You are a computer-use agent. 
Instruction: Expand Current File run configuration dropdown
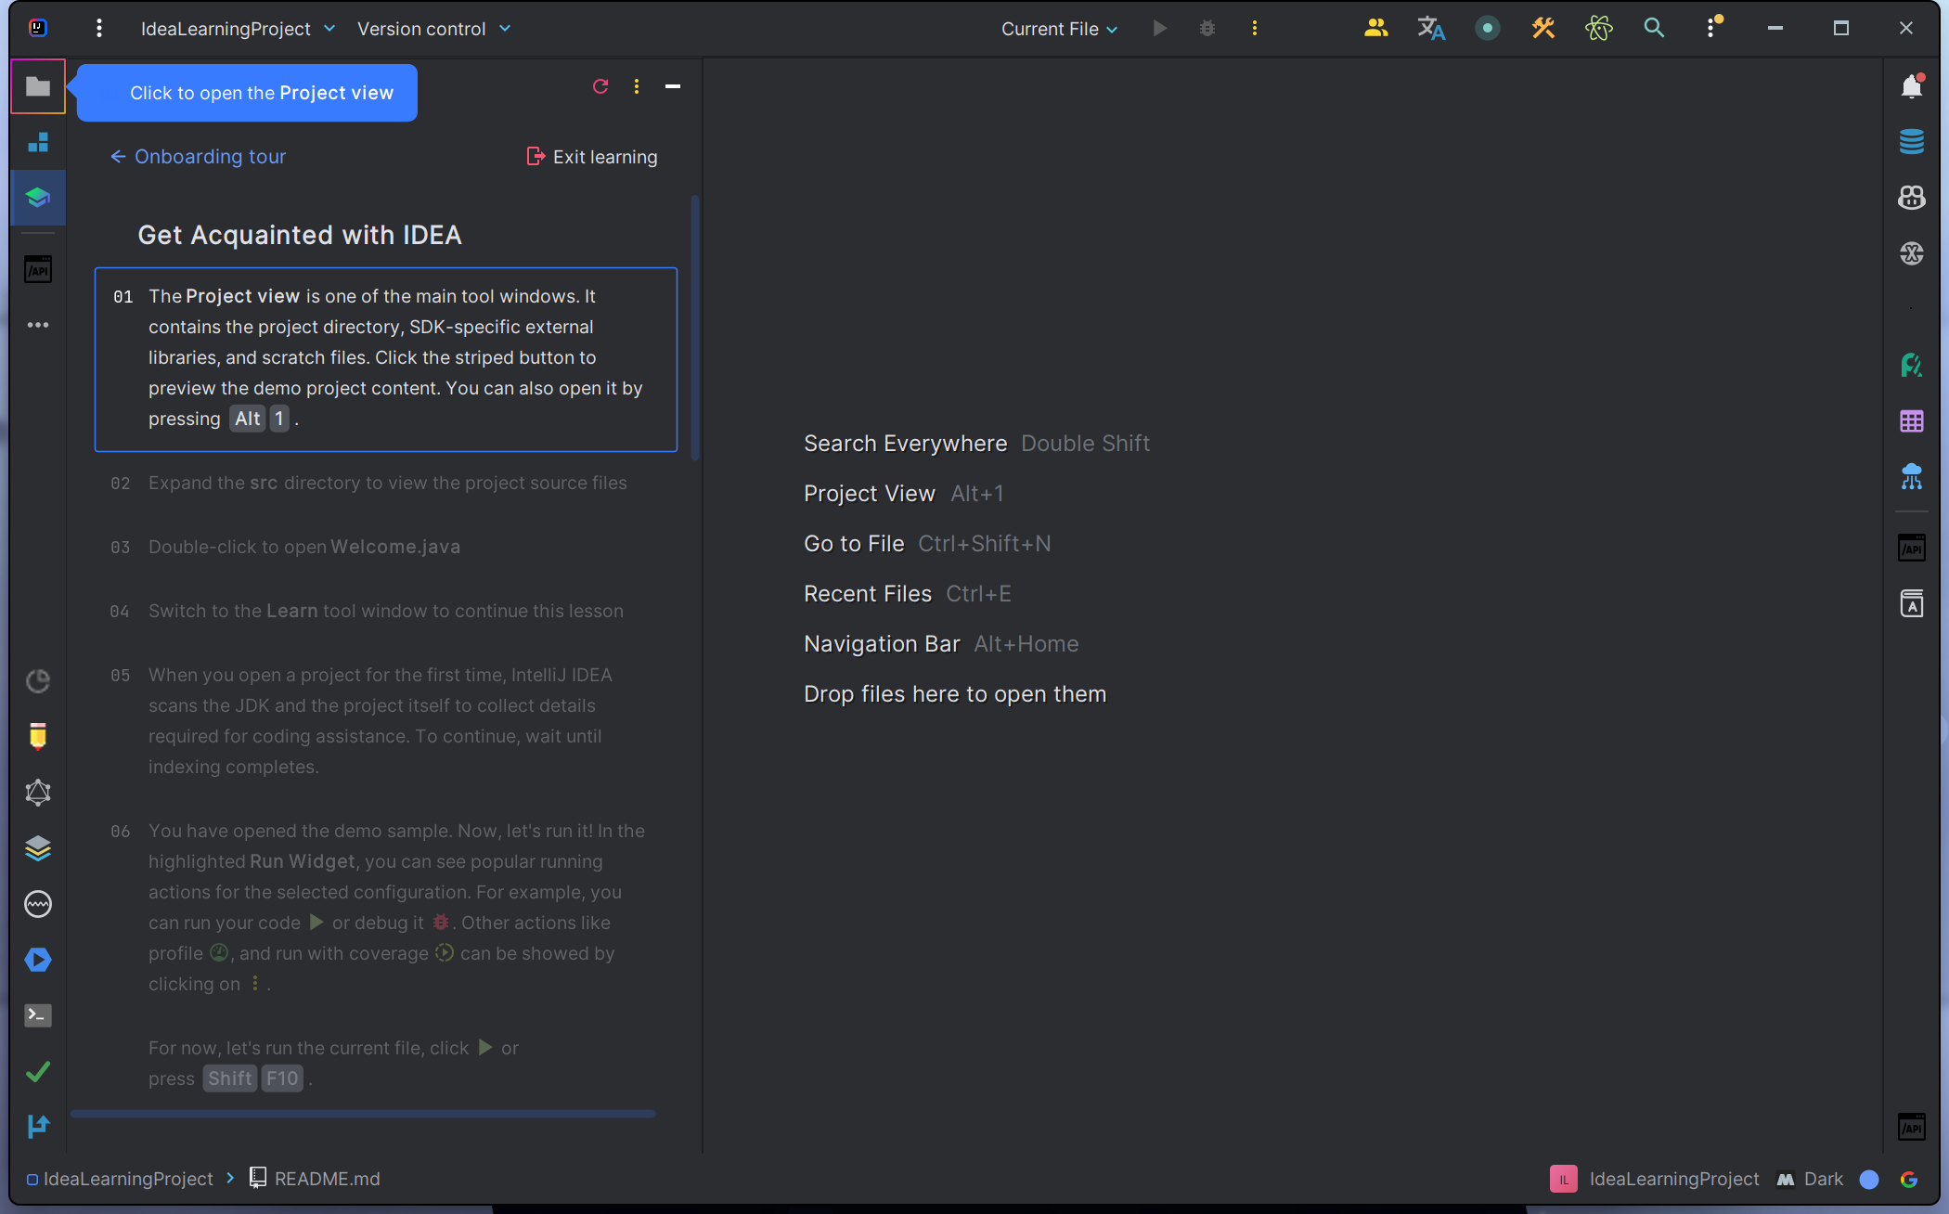1059,29
